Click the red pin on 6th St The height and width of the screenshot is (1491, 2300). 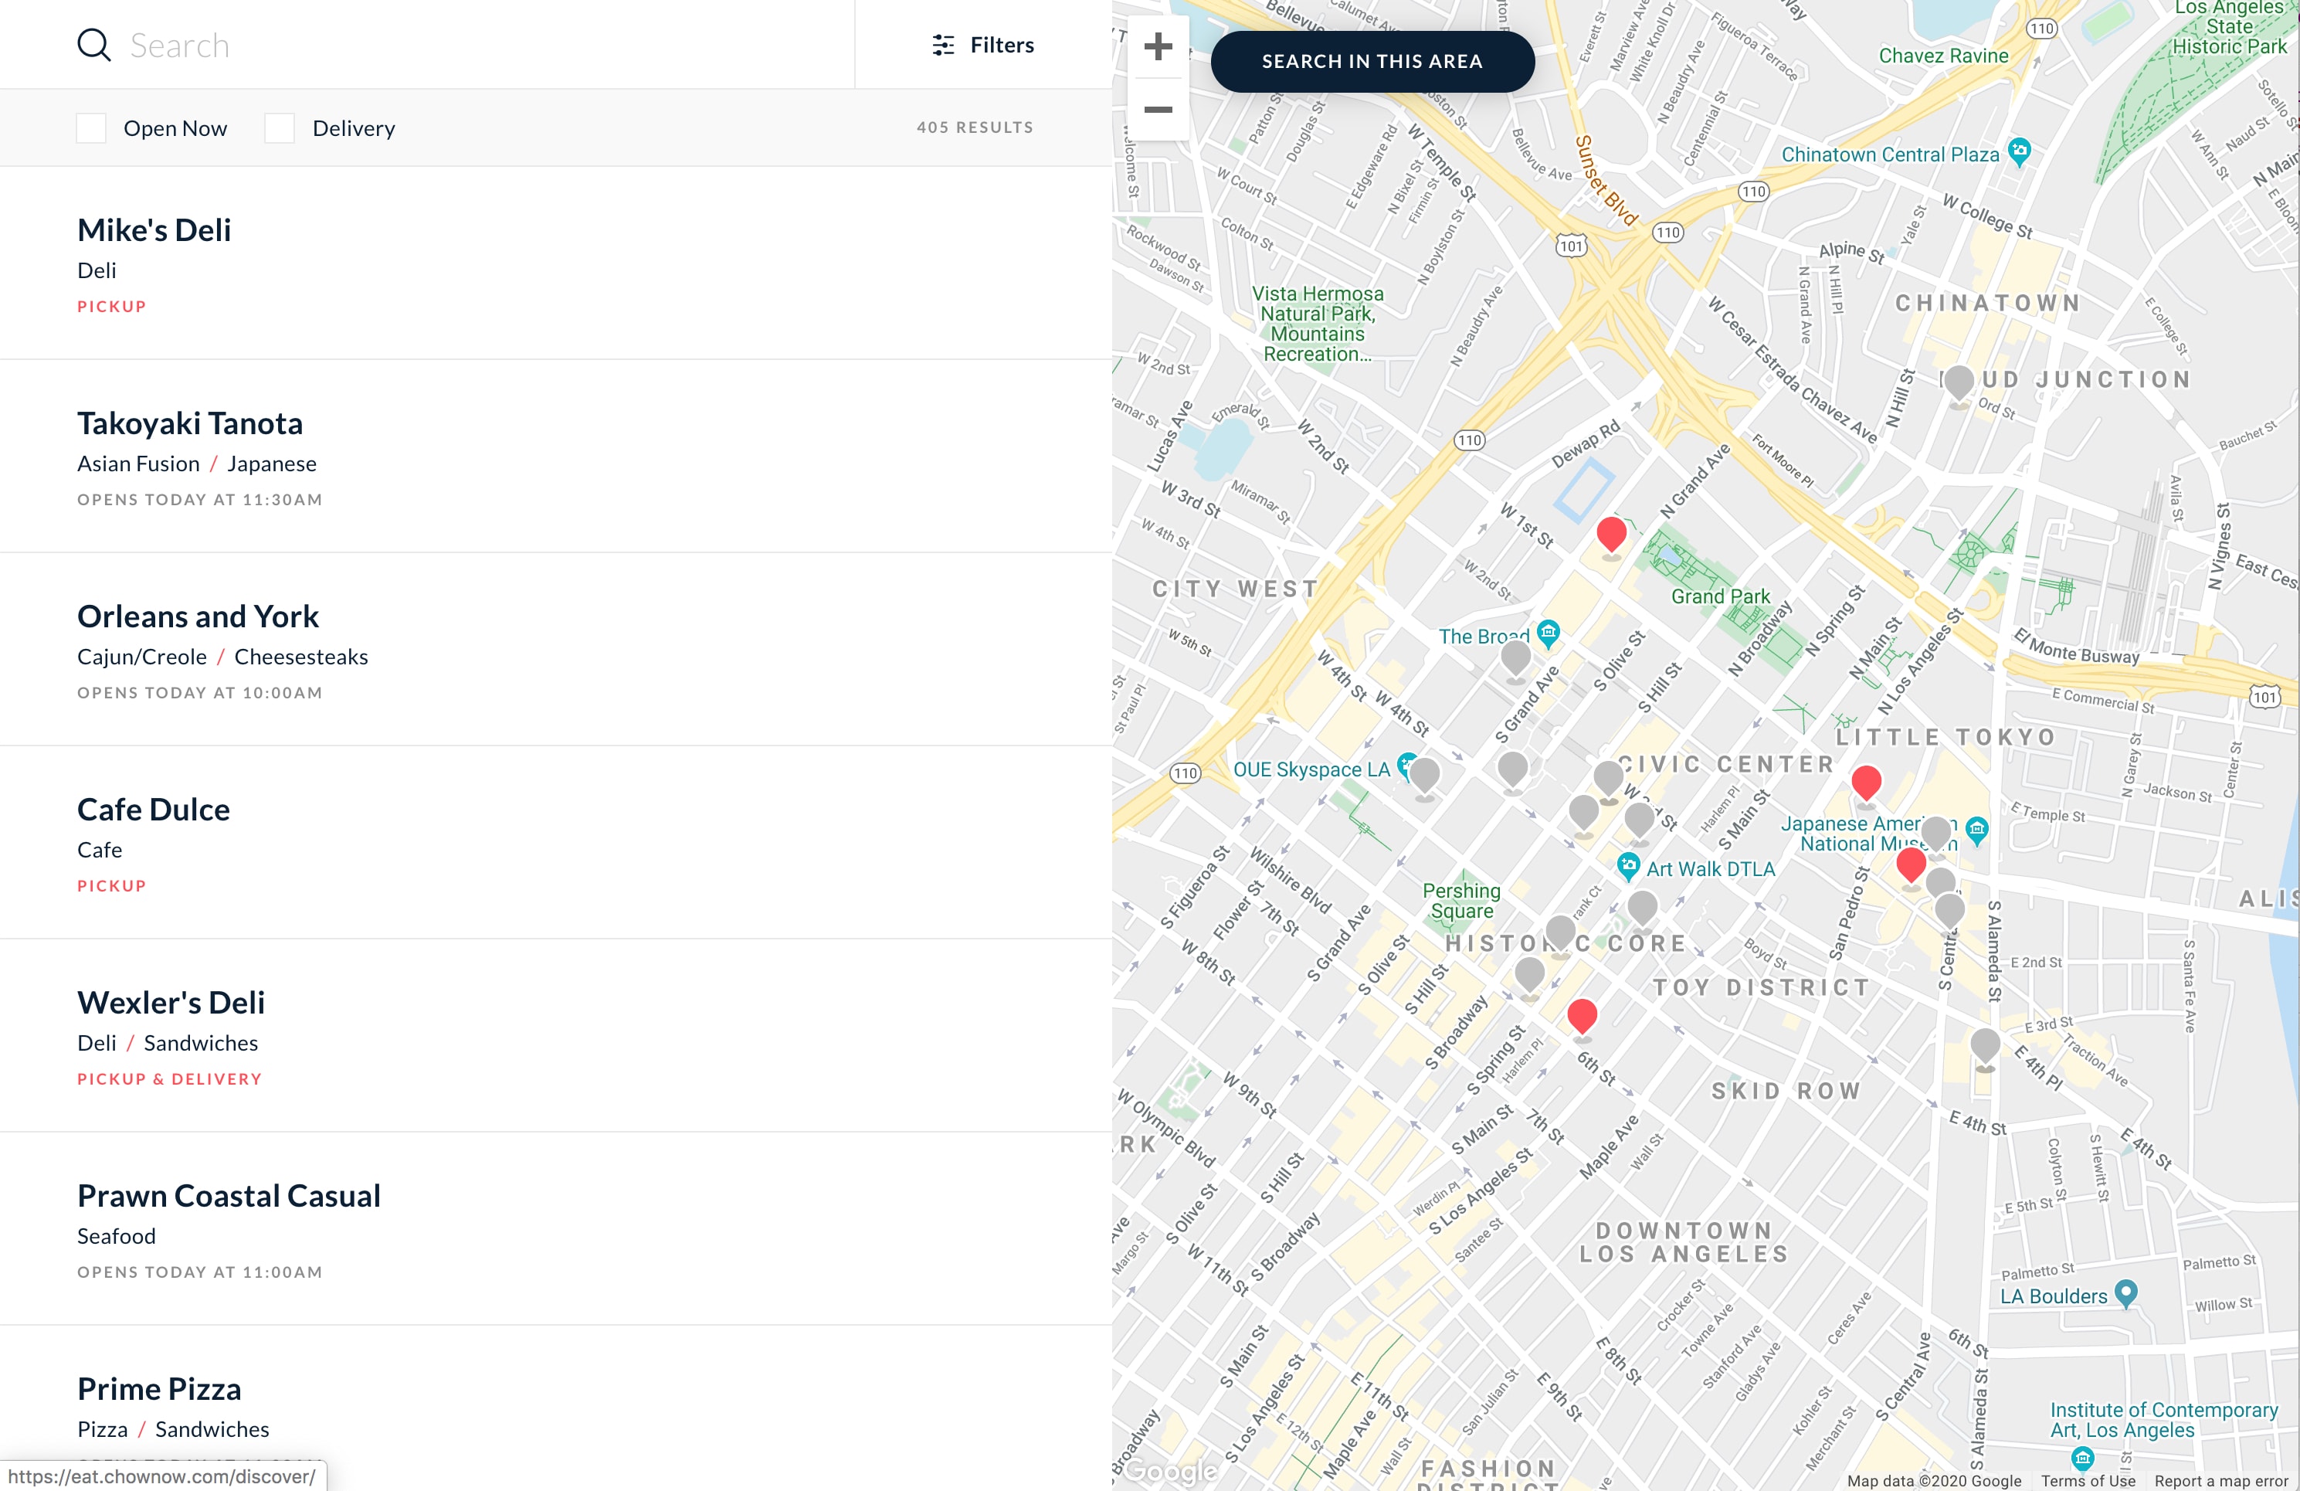[x=1582, y=1016]
